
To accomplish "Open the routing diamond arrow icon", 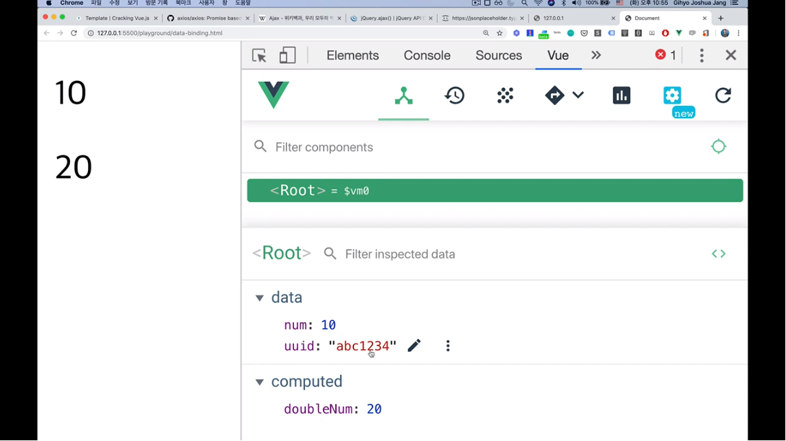I will (554, 95).
